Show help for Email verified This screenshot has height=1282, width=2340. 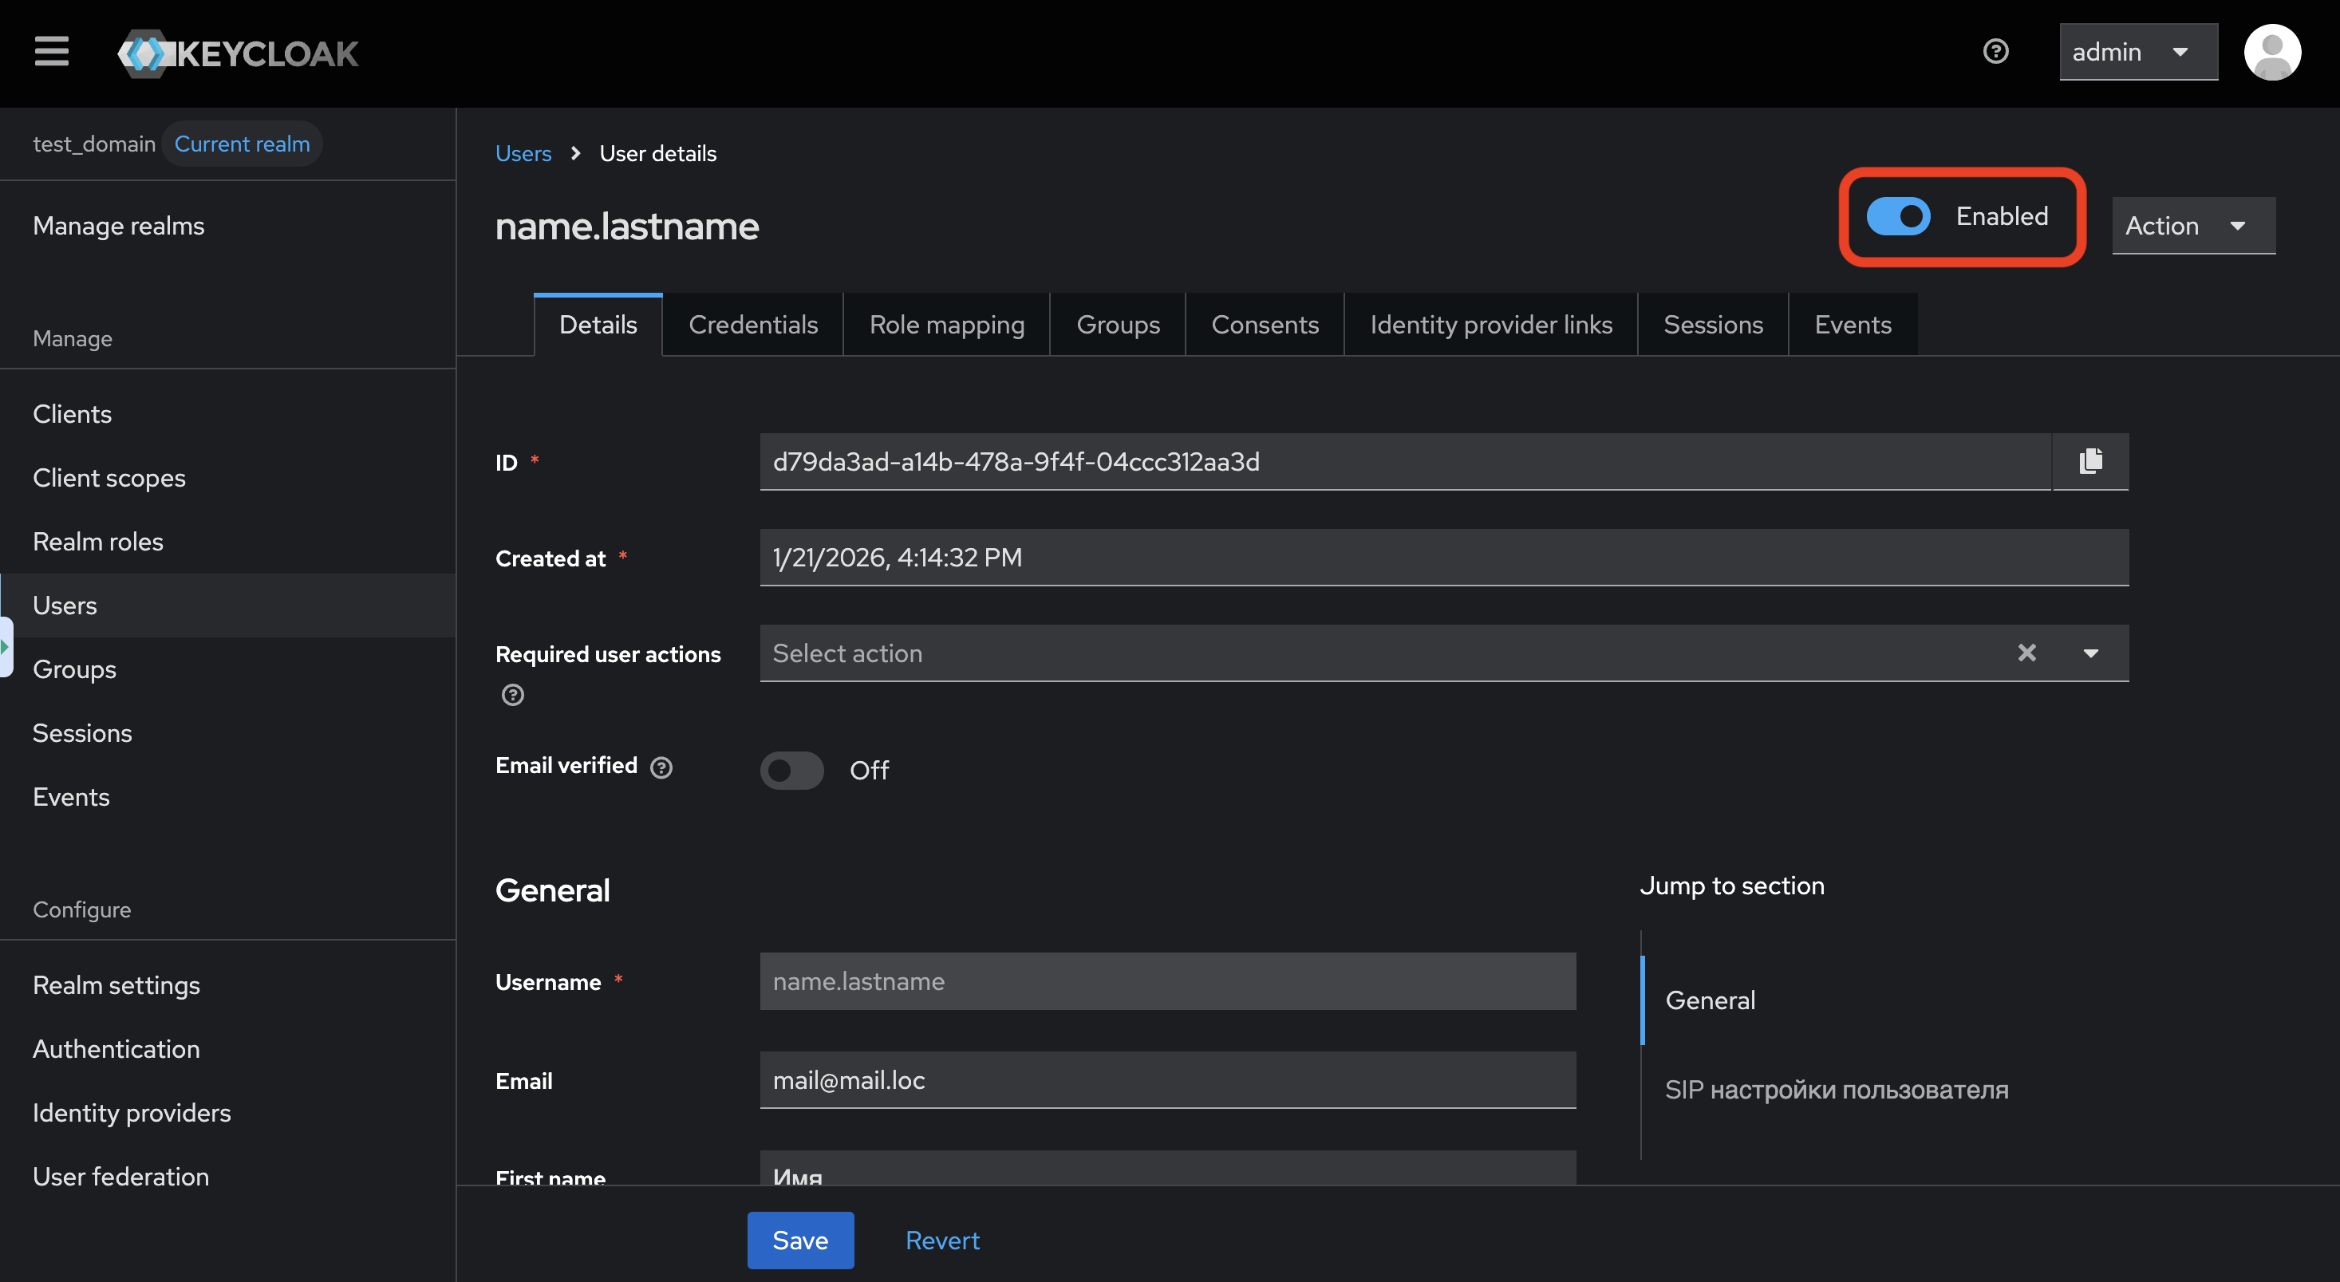pos(661,767)
